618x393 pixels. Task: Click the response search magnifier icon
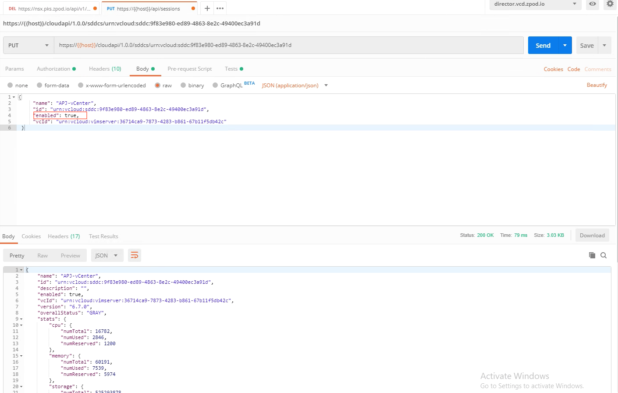pos(604,255)
